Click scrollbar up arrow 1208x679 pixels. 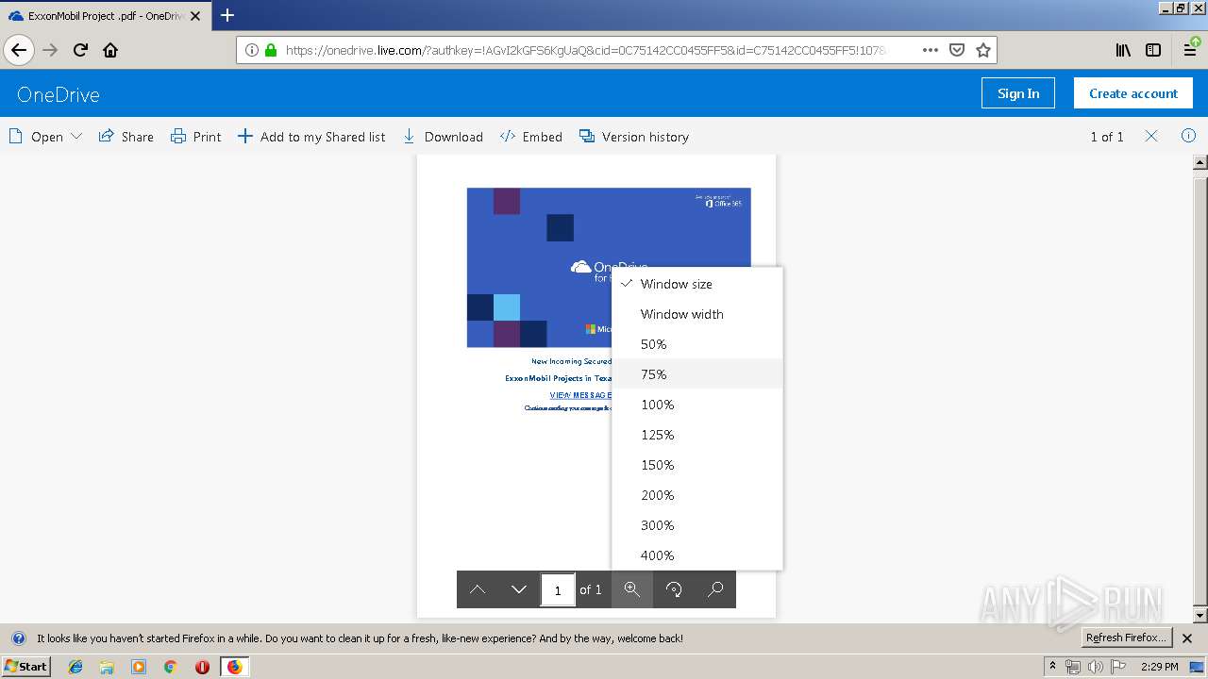(1200, 162)
